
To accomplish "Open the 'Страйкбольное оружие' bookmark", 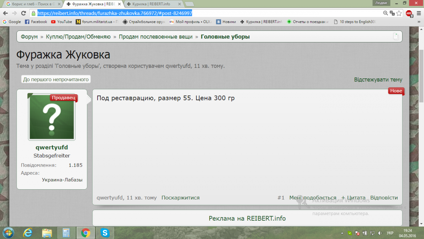I will (x=143, y=22).
